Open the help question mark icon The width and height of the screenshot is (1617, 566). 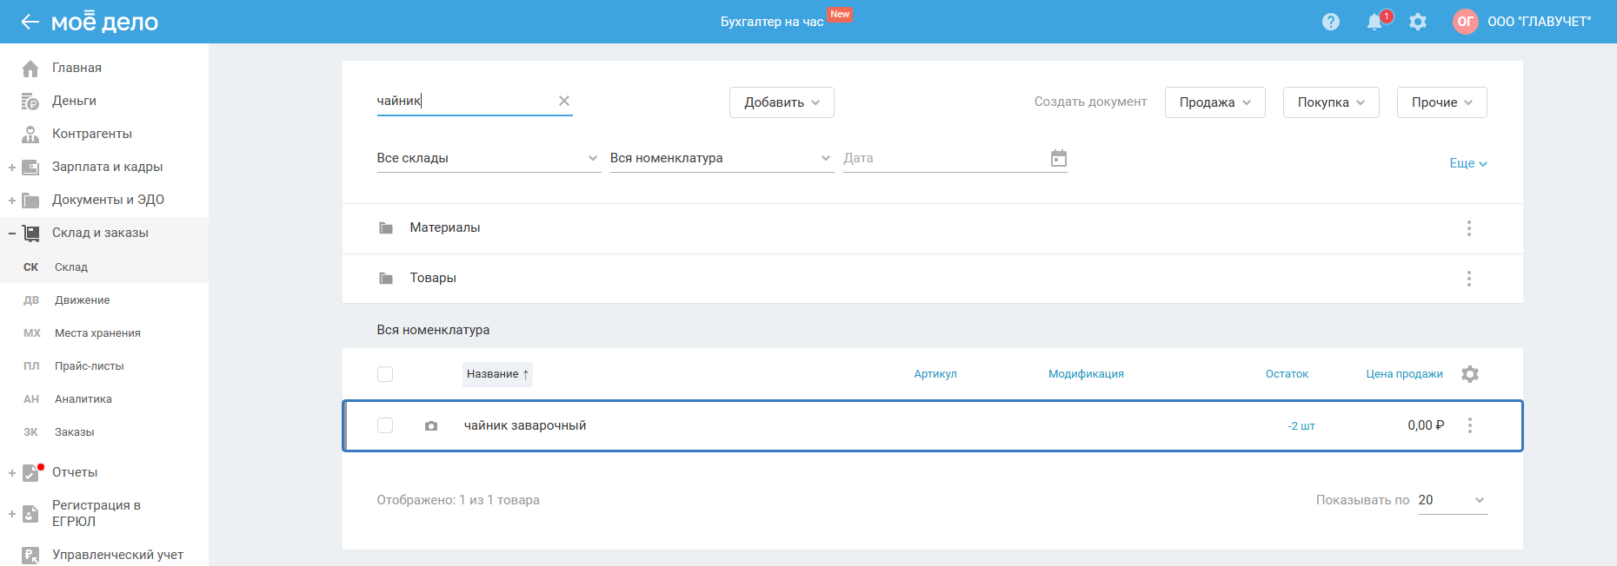[1331, 22]
